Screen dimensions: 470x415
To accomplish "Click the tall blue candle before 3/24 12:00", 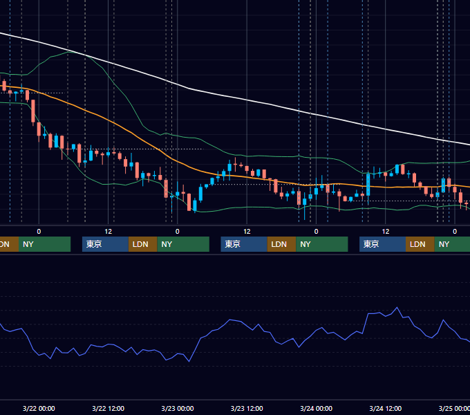I will [x=368, y=185].
